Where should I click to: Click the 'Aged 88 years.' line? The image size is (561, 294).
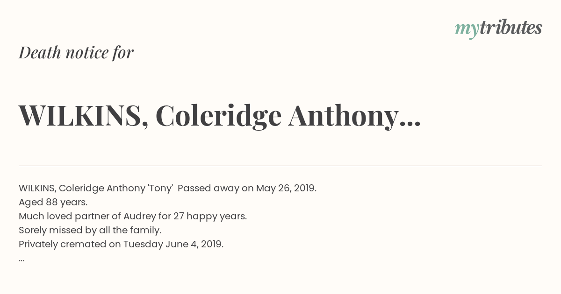(53, 203)
